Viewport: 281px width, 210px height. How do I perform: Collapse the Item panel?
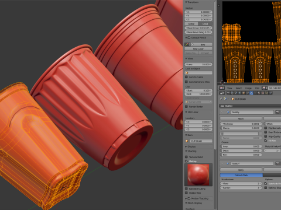coord(186,135)
